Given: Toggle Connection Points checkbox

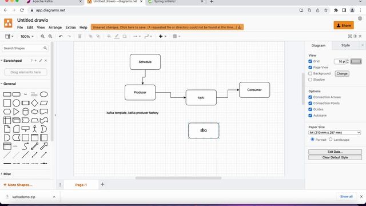Looking at the screenshot, I should (x=310, y=103).
